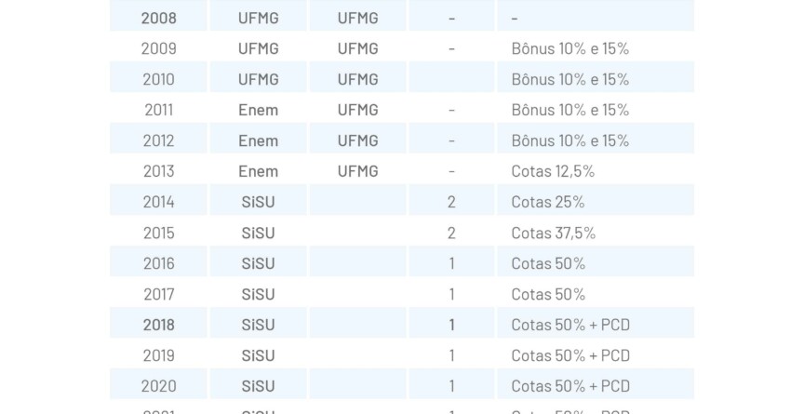
Task: Click the 2014 year cell
Action: (x=158, y=202)
